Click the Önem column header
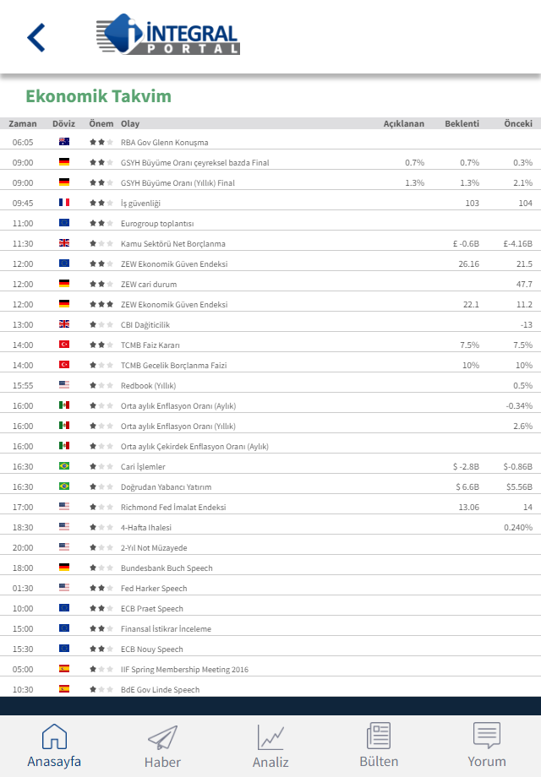This screenshot has width=541, height=777. pyautogui.click(x=101, y=123)
